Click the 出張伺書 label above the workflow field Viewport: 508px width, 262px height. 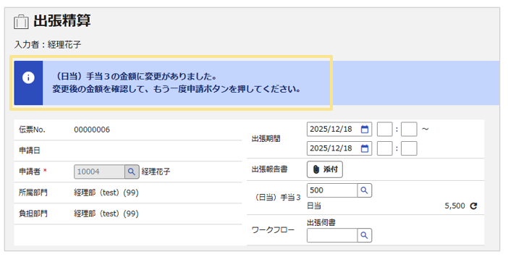click(321, 223)
